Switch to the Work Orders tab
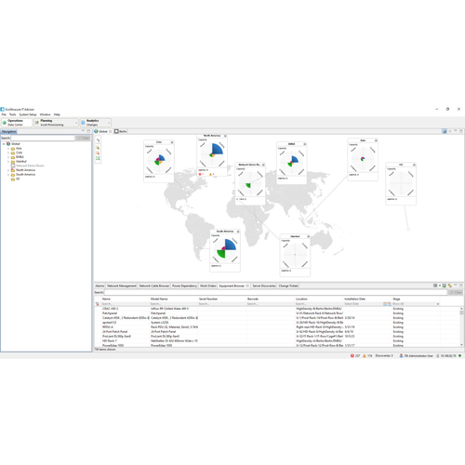This screenshot has height=465, width=465. [208, 286]
